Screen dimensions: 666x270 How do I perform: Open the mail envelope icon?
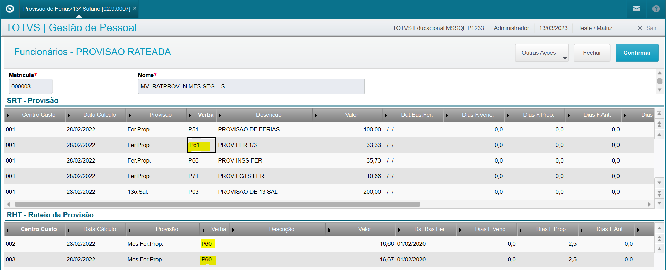coord(636,9)
